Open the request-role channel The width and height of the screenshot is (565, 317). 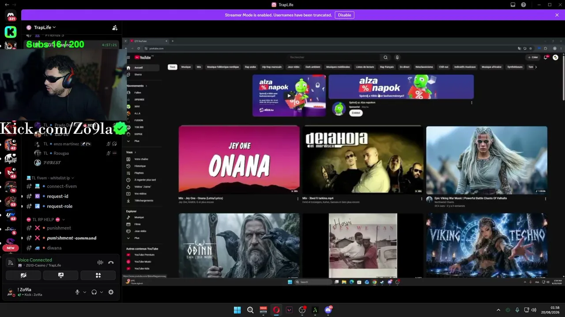coord(60,206)
